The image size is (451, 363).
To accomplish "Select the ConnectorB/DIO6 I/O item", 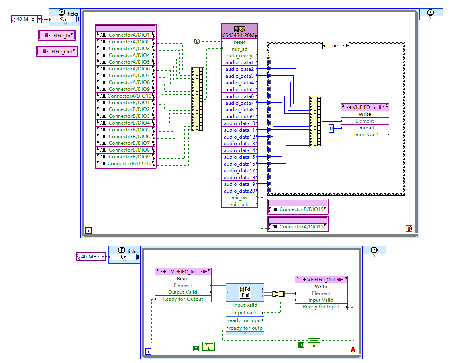I will tap(125, 137).
